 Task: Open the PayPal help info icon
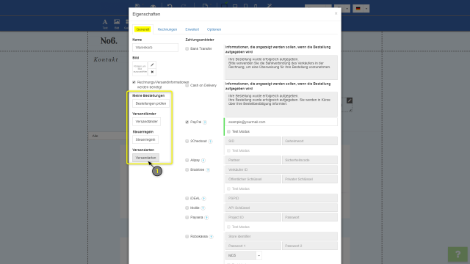[x=205, y=122]
